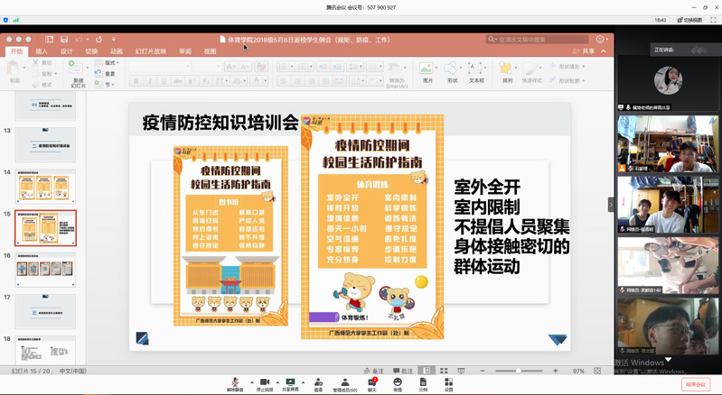Unmute microphone in Tencent Meeting toolbar

(x=235, y=382)
